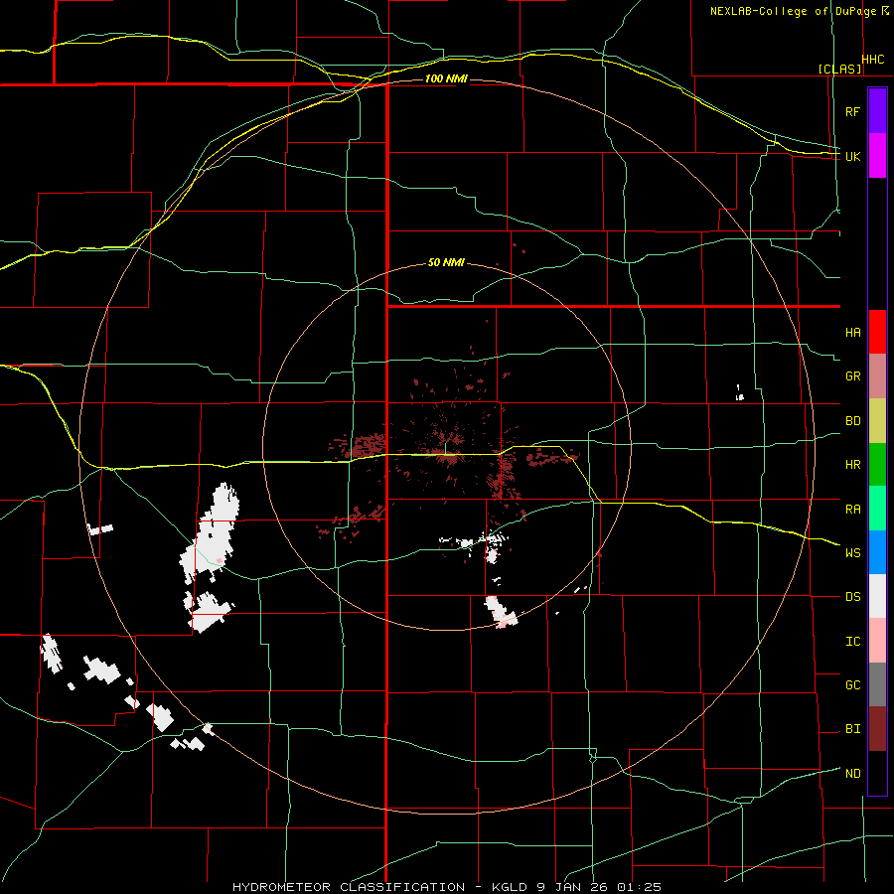Viewport: 894px width, 894px height.
Task: Select the BD yellow legend swatch
Action: pos(877,421)
